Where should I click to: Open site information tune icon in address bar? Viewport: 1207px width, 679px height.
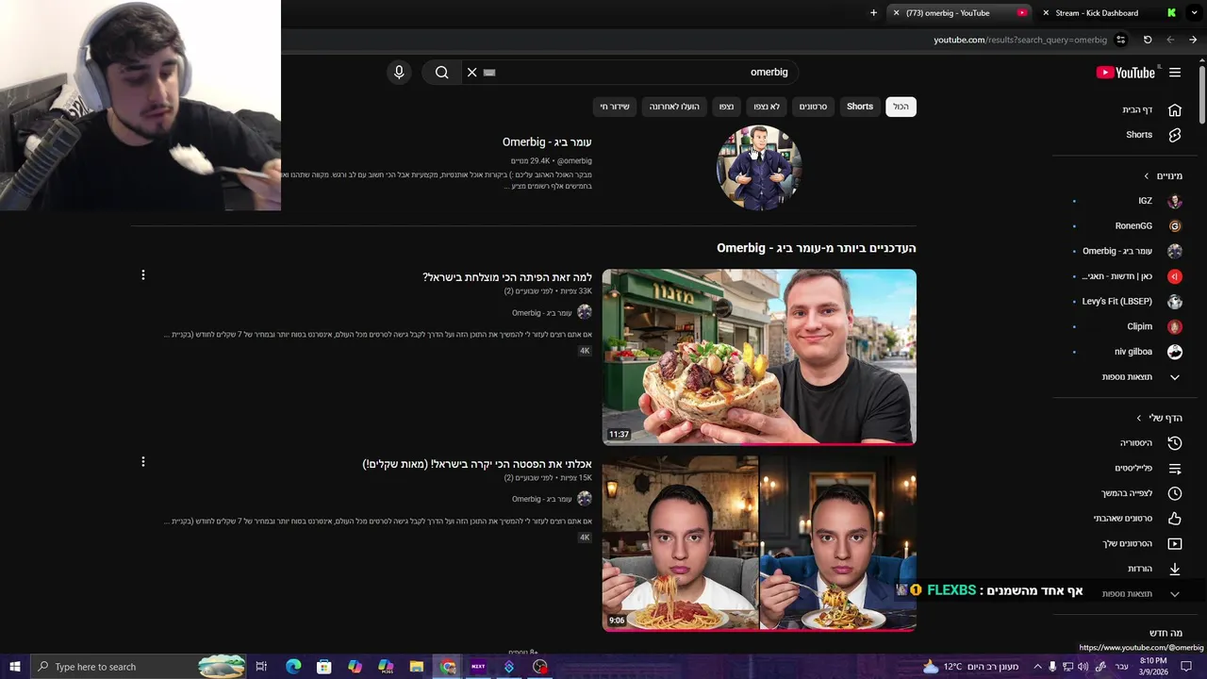(x=1121, y=40)
